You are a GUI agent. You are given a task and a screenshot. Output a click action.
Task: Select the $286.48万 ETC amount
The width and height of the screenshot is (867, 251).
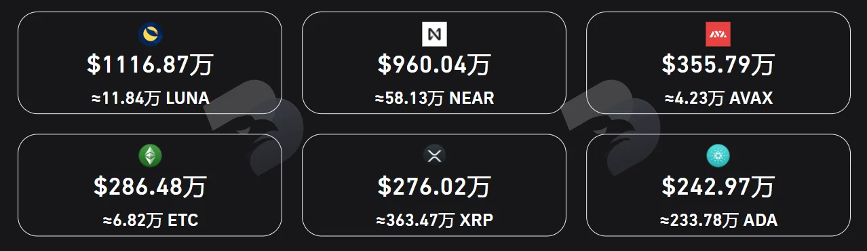point(150,187)
